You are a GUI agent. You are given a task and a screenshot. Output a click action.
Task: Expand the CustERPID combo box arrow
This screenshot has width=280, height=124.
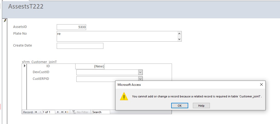click(140, 79)
